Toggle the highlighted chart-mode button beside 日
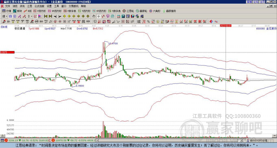The height and width of the screenshot is (148, 277). (x=11, y=16)
